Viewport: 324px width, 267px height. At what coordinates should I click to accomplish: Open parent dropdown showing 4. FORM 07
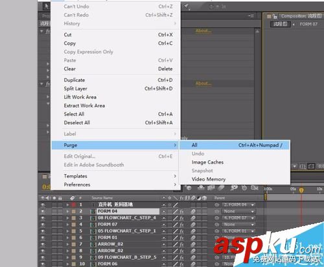click(x=238, y=218)
